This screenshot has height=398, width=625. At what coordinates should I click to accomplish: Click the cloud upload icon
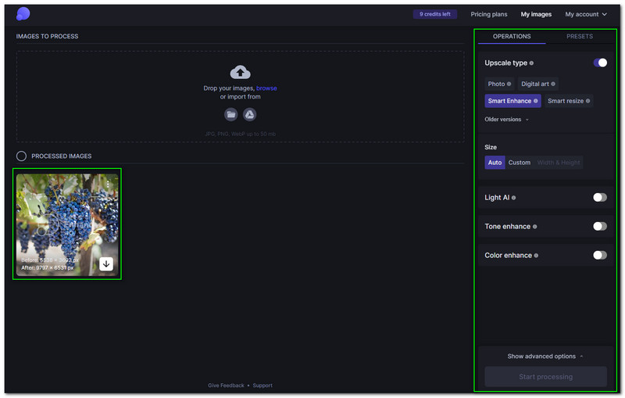pos(241,73)
